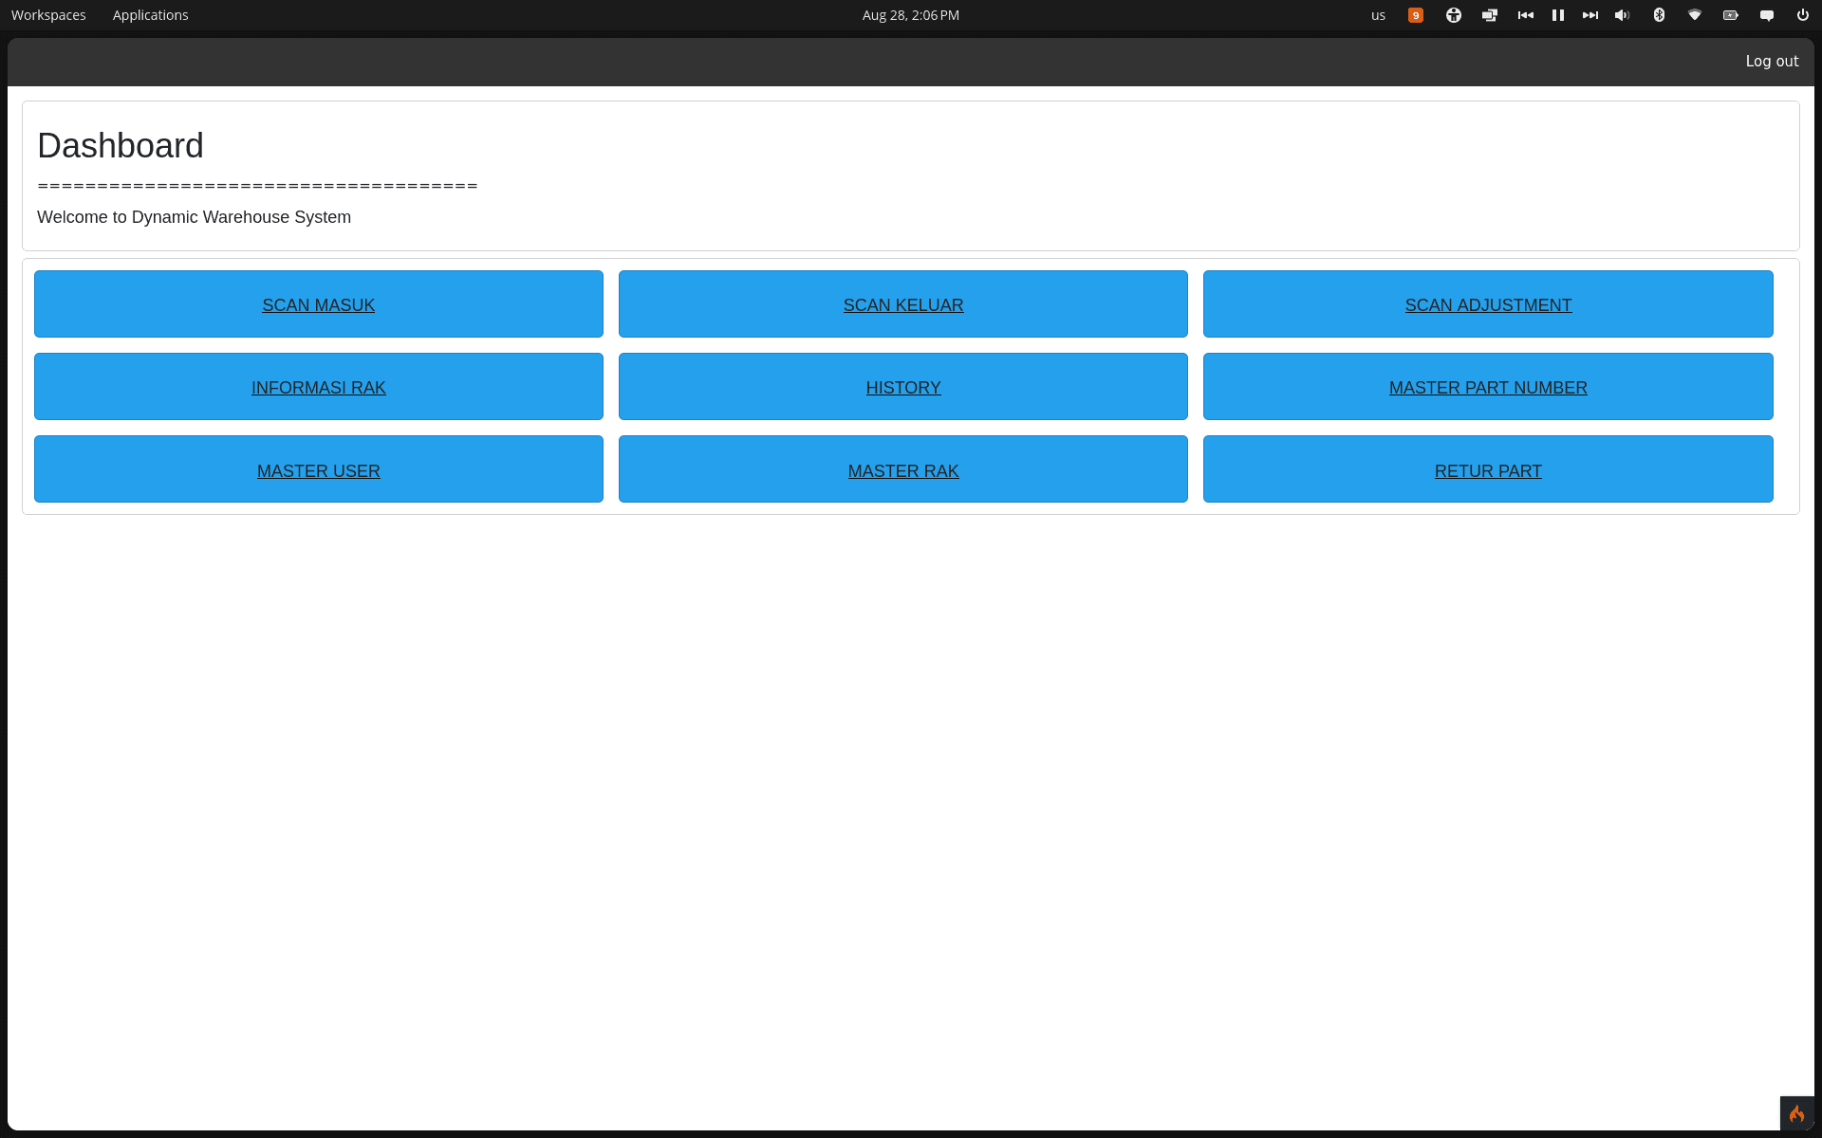
Task: Open the accessibility menu icon
Action: 1453,15
